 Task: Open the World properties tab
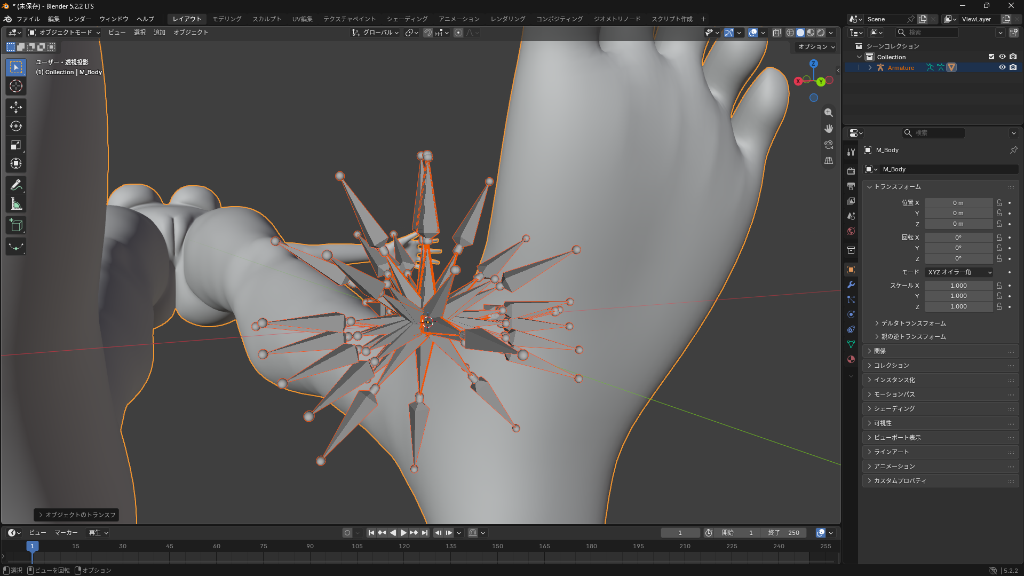(851, 231)
